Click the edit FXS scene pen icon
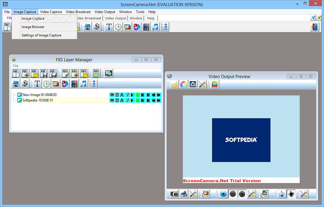The image size is (324, 207). (x=65, y=73)
